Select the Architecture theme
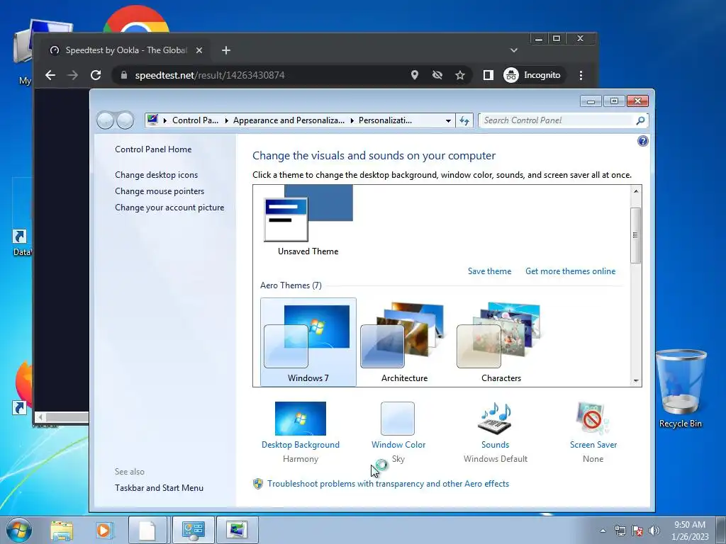Screen dimensions: 726x544 tap(404, 341)
